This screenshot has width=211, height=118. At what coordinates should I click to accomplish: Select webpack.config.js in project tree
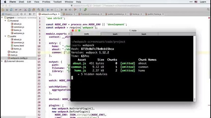pos(17,58)
